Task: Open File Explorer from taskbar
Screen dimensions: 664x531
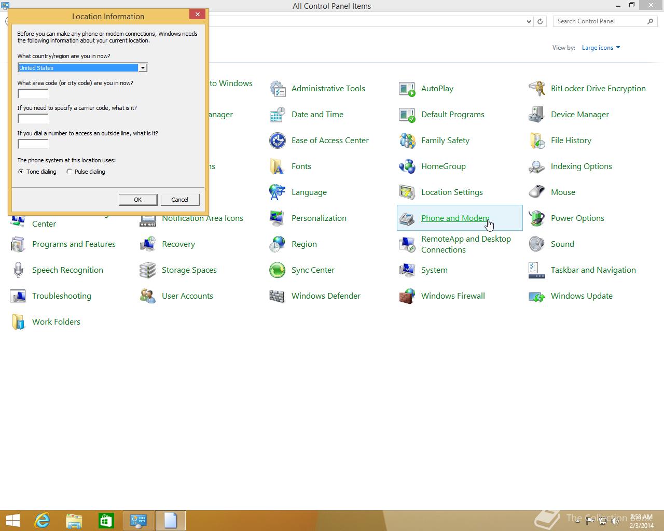Action: coord(74,521)
